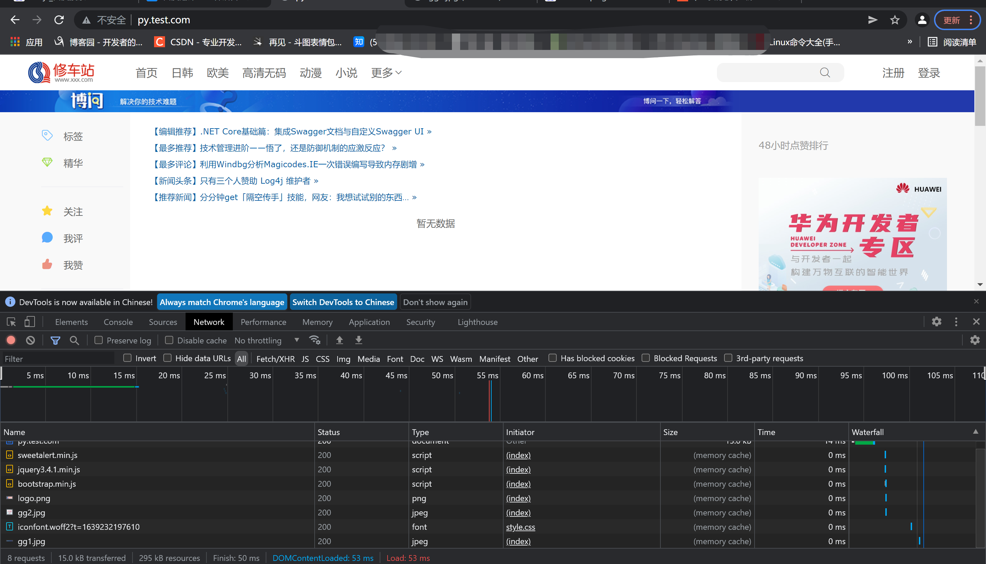Image resolution: width=986 pixels, height=564 pixels.
Task: Stop recording network log red button
Action: click(11, 340)
